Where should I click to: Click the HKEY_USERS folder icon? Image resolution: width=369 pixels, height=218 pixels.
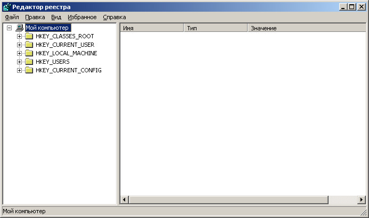(29, 62)
